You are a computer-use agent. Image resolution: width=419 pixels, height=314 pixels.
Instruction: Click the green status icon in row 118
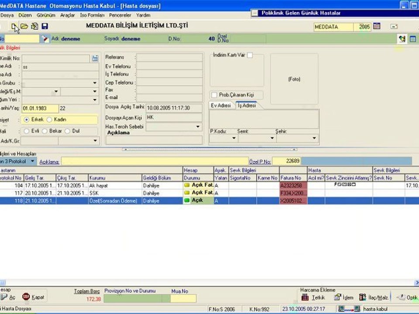[187, 200]
